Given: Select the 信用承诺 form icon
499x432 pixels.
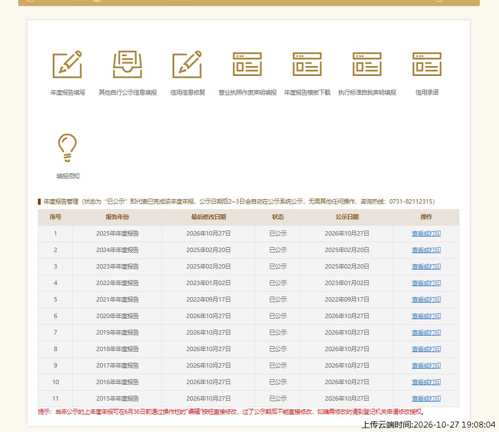Looking at the screenshot, I should pos(427,64).
